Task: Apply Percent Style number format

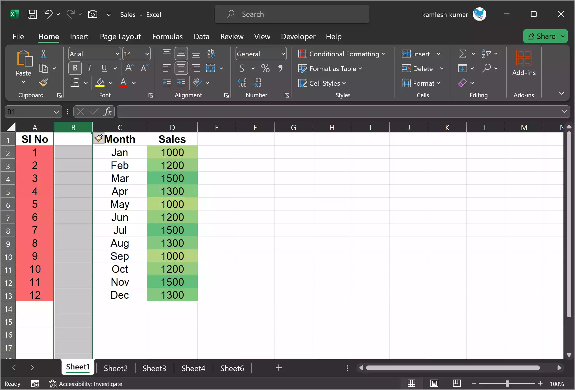Action: (x=265, y=68)
